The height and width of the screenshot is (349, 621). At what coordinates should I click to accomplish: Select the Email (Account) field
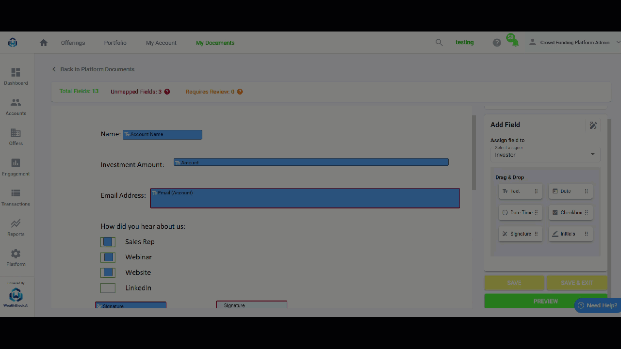(x=305, y=198)
